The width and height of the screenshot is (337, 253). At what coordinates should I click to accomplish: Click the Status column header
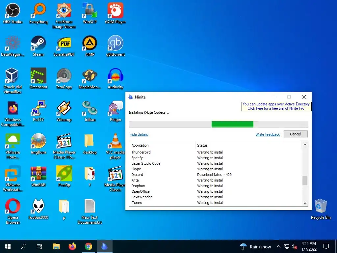point(249,145)
